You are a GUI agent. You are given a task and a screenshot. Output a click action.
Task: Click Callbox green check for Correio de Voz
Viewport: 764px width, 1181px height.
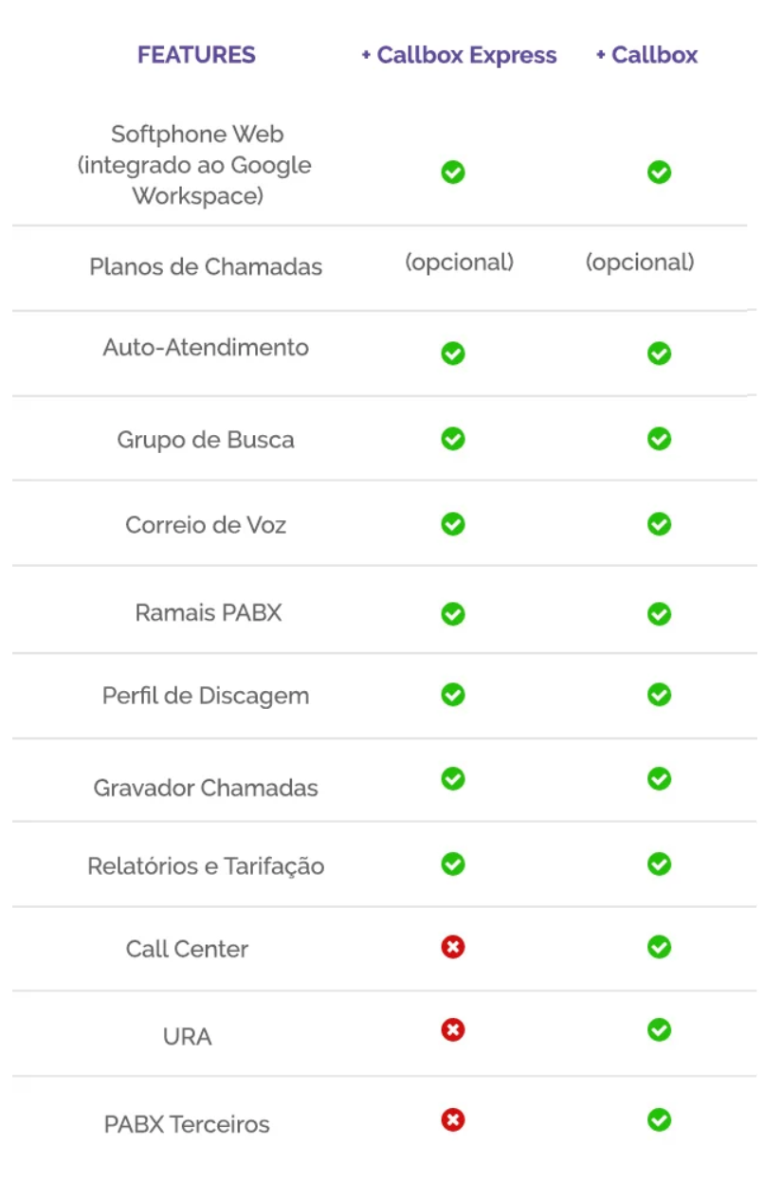pos(659,524)
